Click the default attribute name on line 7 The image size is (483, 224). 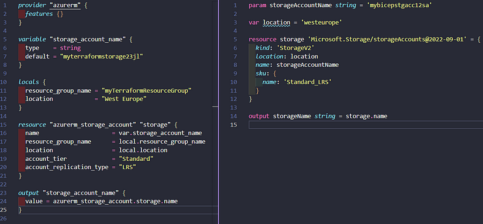point(37,57)
